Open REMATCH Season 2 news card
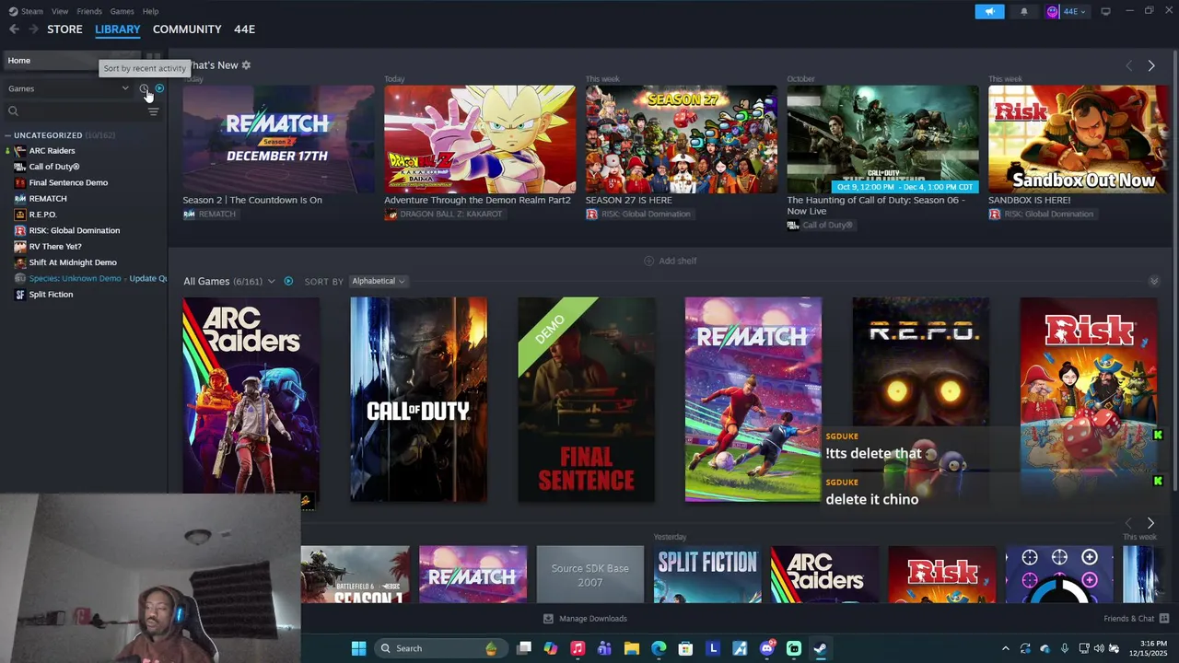1179x663 pixels. (278, 139)
